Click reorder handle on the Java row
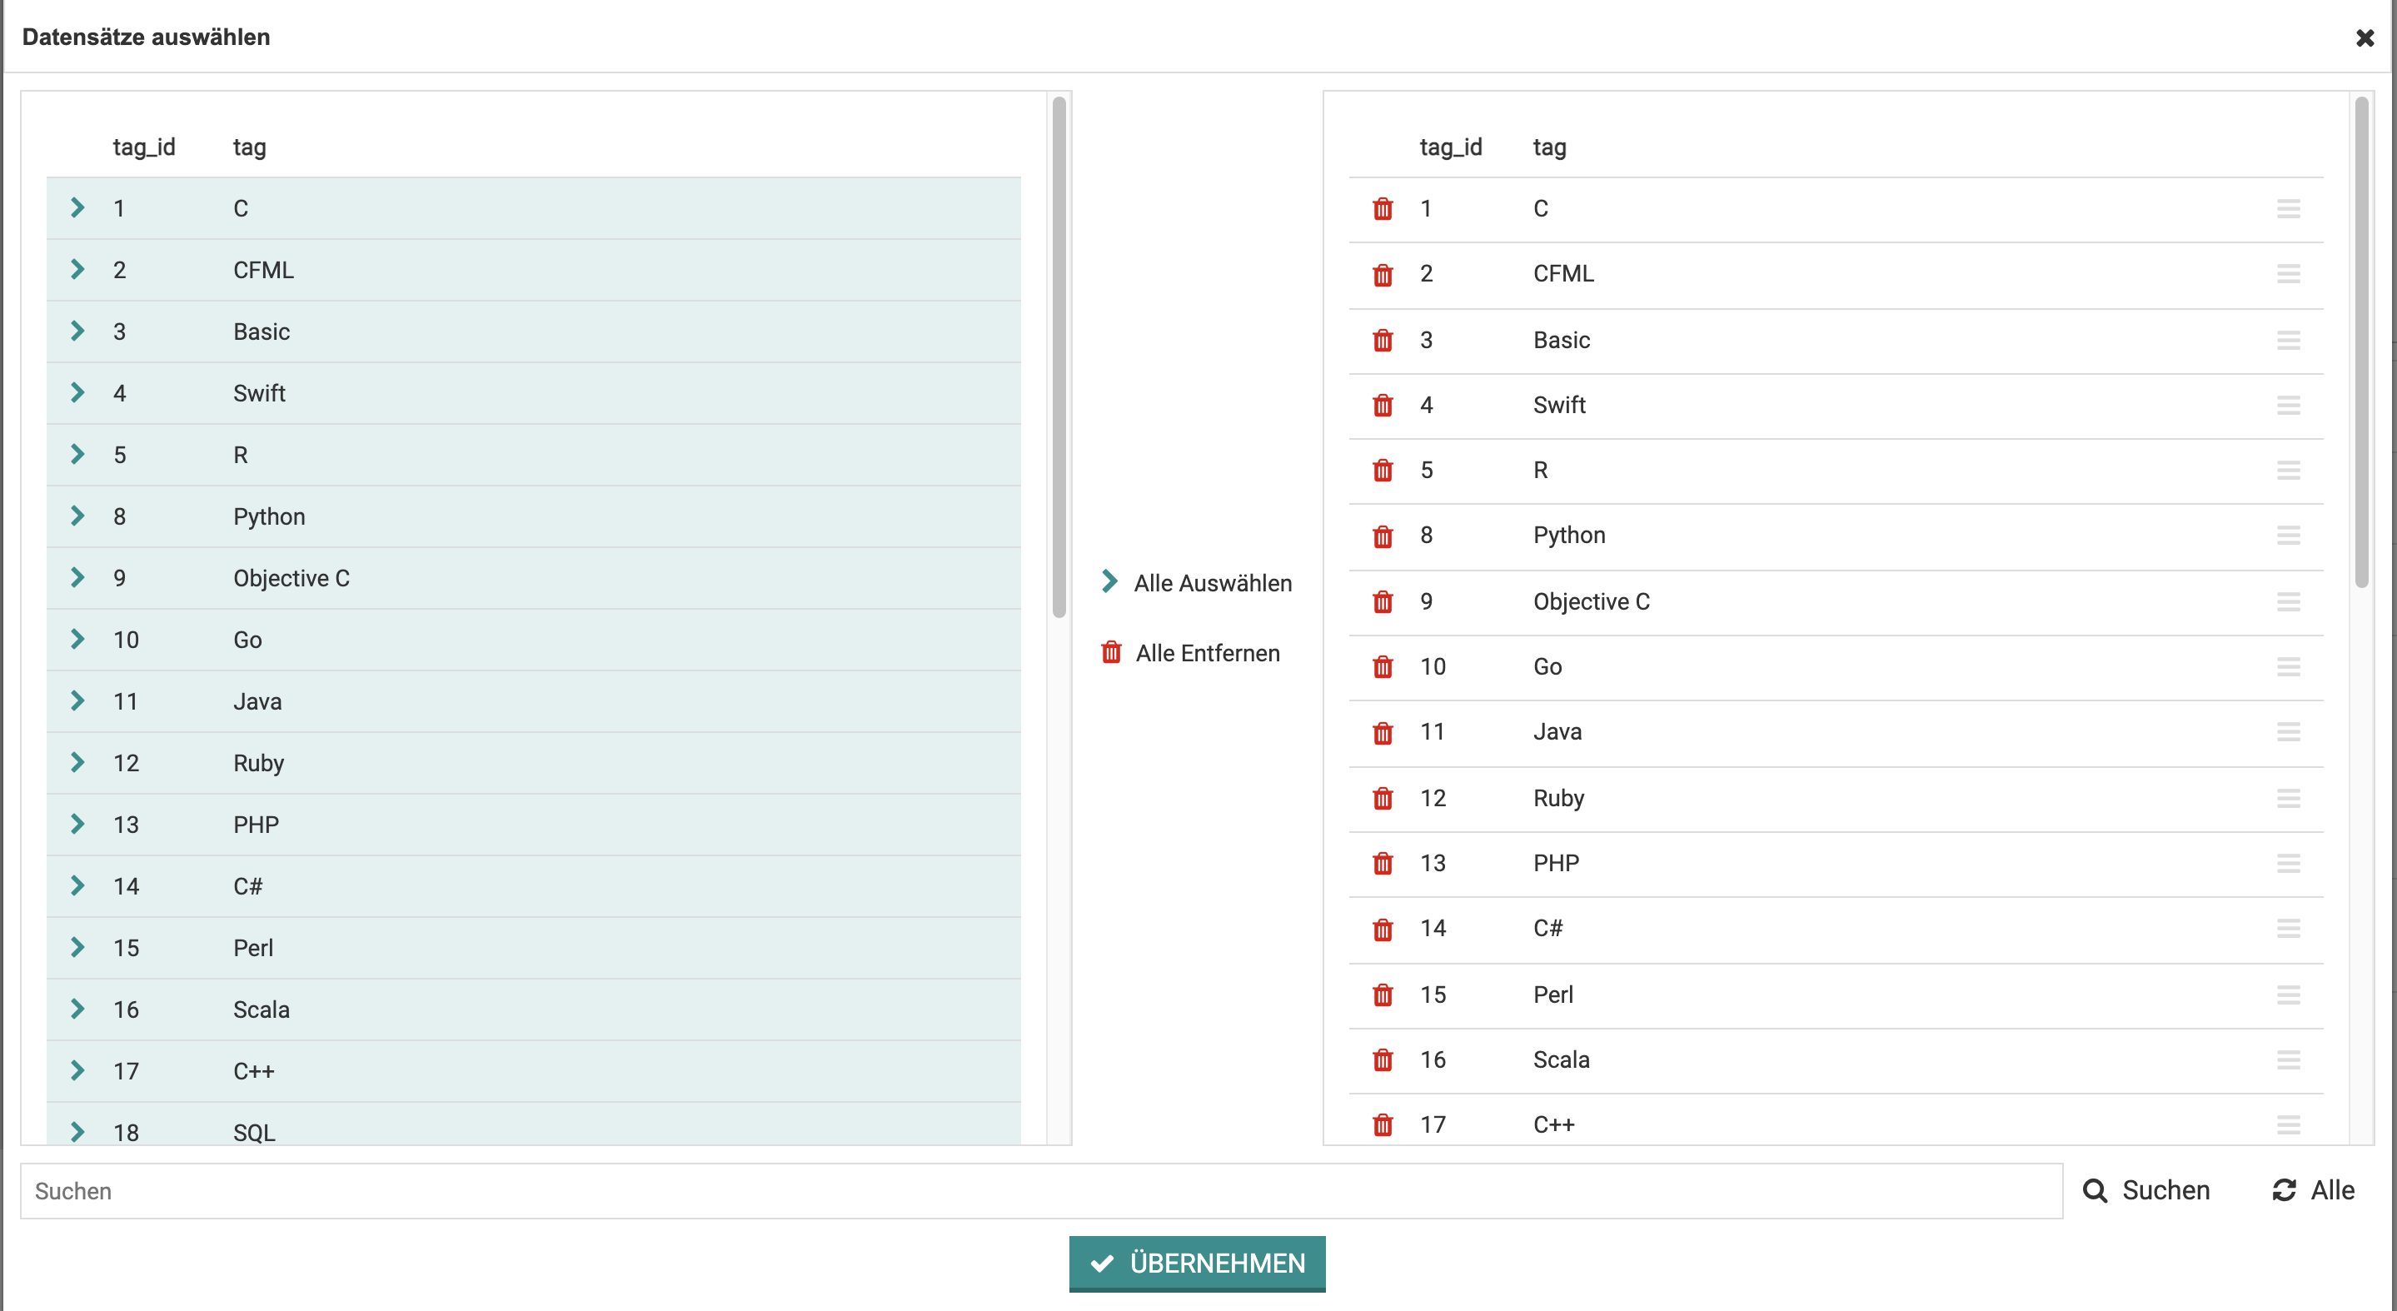Screen dimensions: 2397x1311 tap(2288, 732)
